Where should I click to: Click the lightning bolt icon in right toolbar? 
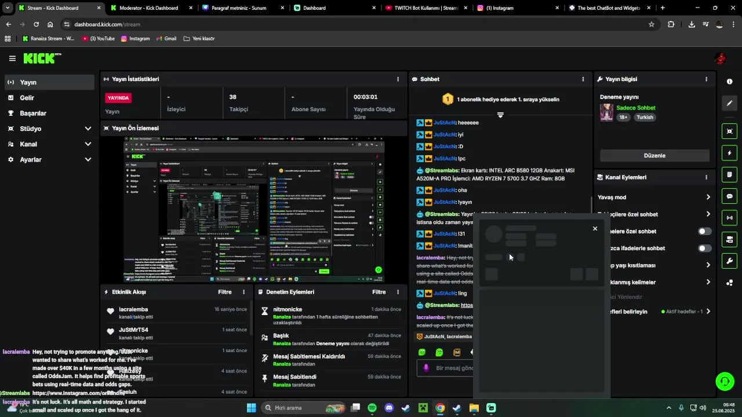point(729,153)
